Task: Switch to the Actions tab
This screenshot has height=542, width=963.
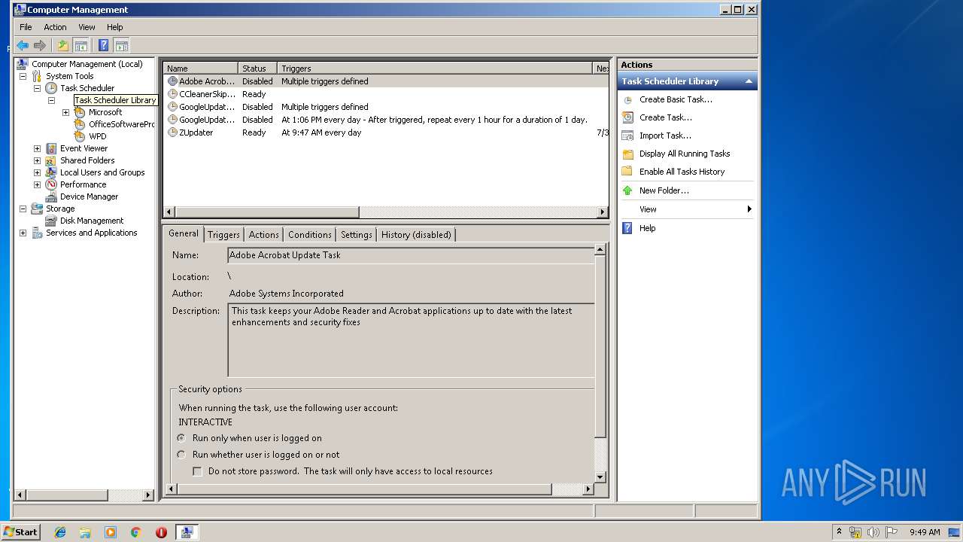Action: click(x=264, y=235)
